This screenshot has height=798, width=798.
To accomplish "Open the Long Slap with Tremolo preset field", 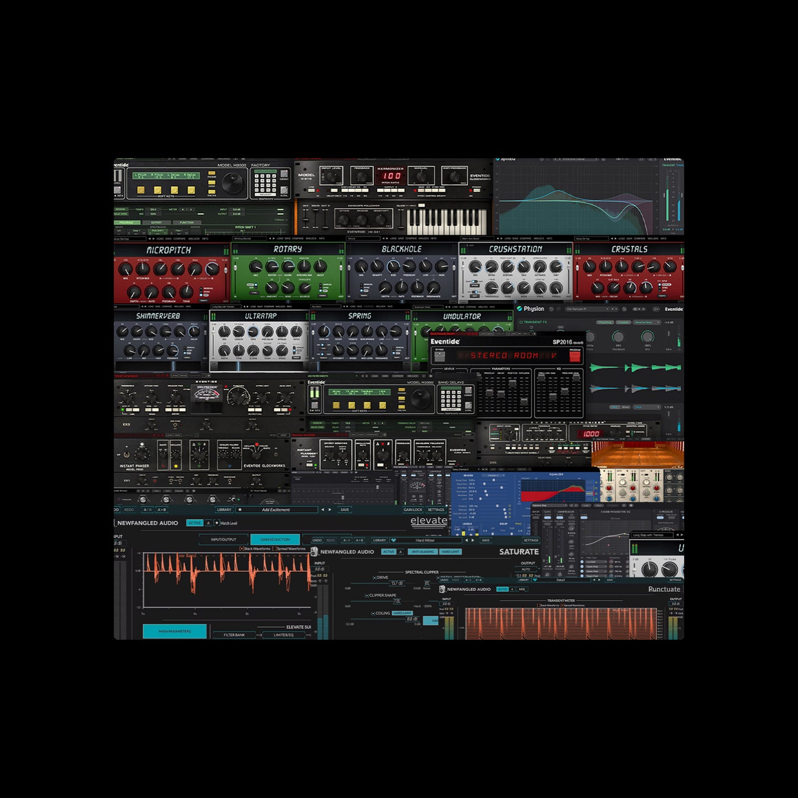I will point(652,535).
